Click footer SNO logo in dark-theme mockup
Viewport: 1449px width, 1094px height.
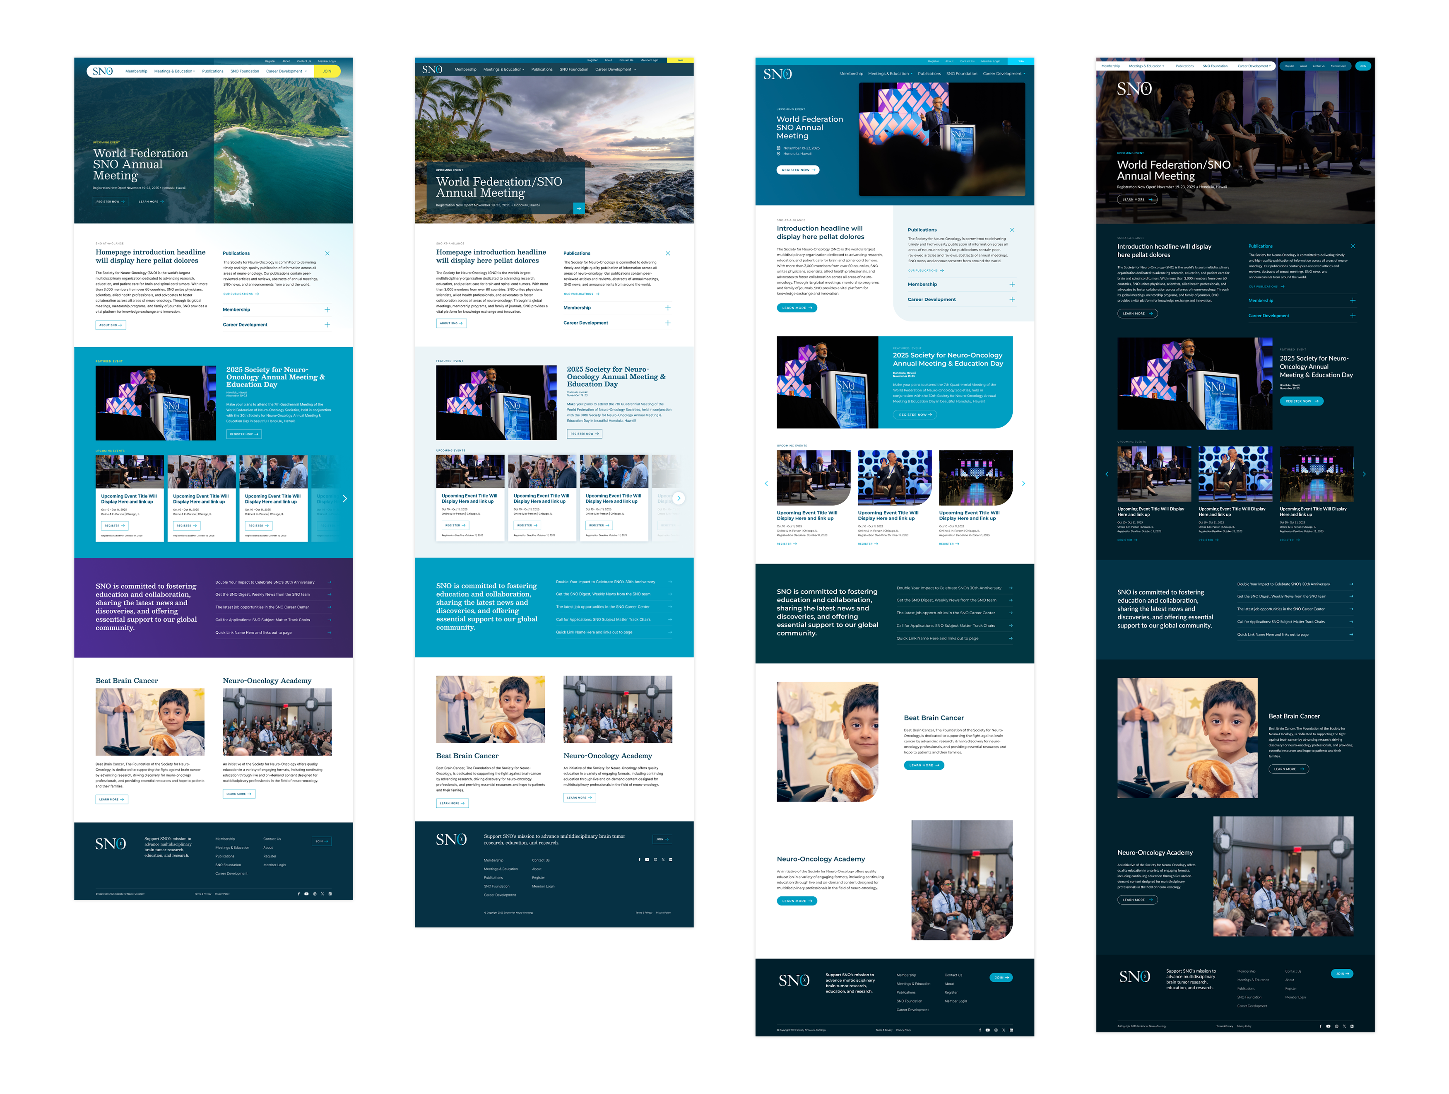[x=1135, y=977]
